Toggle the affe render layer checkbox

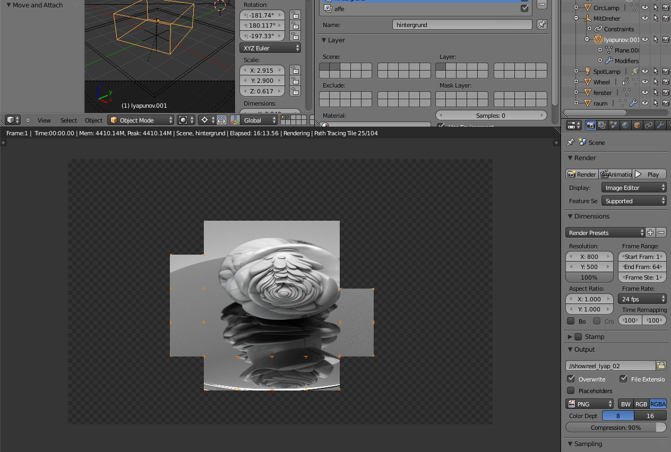click(x=524, y=8)
